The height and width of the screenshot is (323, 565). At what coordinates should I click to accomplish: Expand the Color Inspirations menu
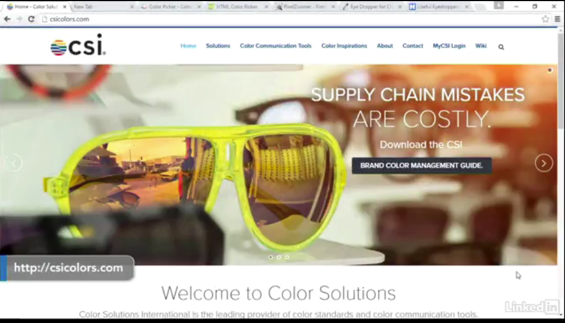pos(344,46)
